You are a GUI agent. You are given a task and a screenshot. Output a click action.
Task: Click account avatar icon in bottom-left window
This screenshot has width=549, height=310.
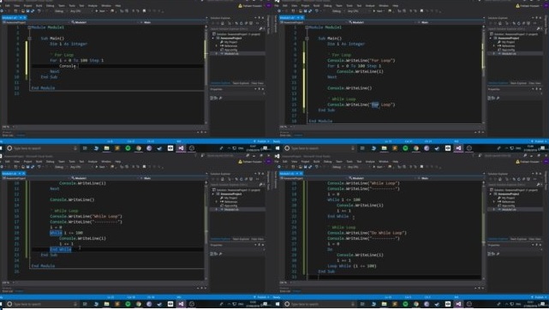coord(269,162)
